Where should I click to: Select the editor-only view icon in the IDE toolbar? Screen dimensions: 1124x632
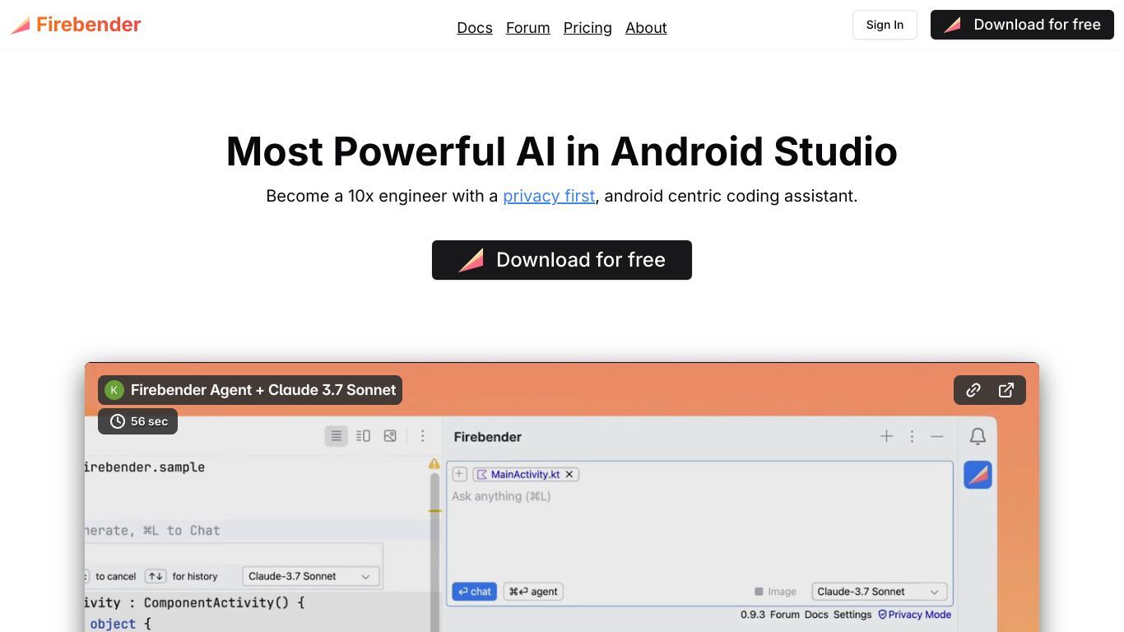pyautogui.click(x=336, y=436)
